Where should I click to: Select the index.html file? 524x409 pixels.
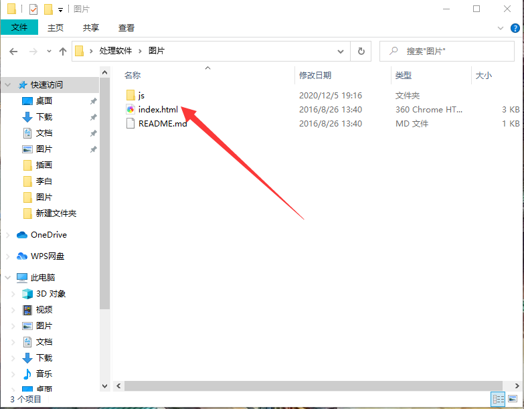[158, 109]
